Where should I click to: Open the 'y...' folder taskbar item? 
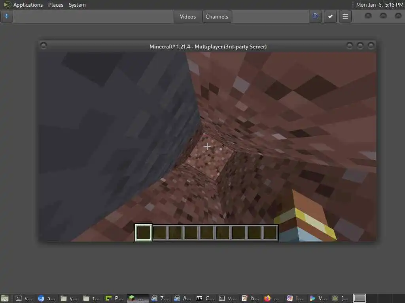69,298
